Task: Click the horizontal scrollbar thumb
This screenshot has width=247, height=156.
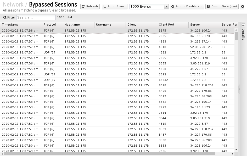Action: coord(109,154)
